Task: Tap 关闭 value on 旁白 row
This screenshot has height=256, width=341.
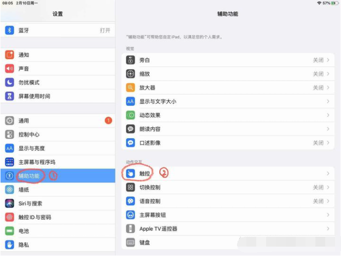Action: pos(318,60)
